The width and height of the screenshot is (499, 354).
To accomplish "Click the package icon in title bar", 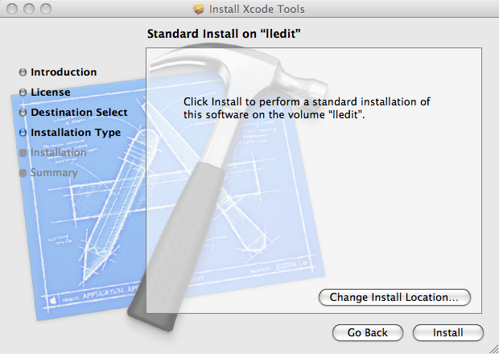I will tap(199, 9).
